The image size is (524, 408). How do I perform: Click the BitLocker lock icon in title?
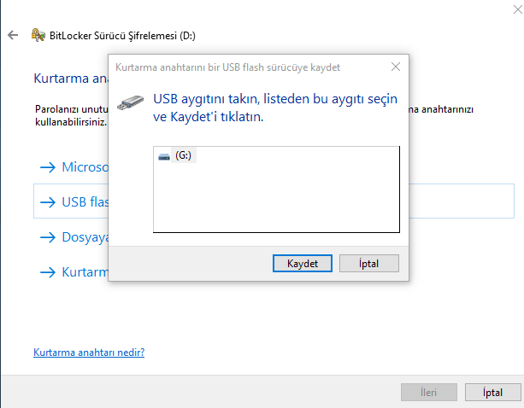[38, 35]
